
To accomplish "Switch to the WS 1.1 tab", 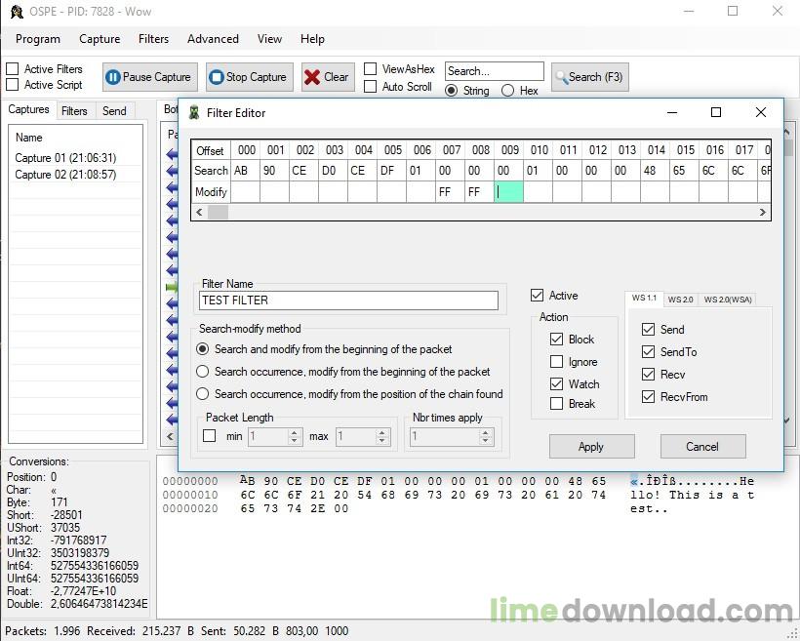I will point(644,298).
